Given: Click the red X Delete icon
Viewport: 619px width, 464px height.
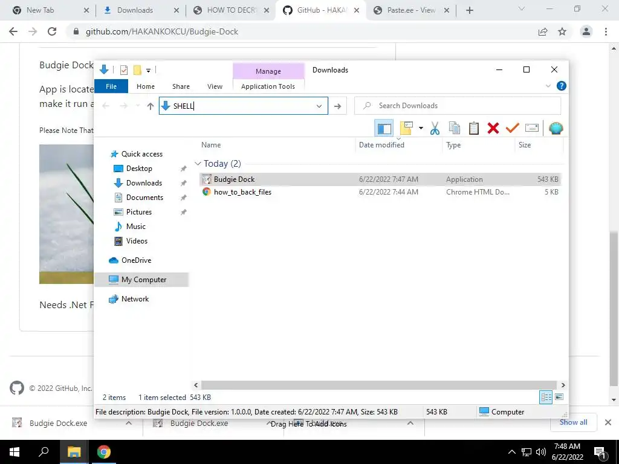Looking at the screenshot, I should pos(493,128).
